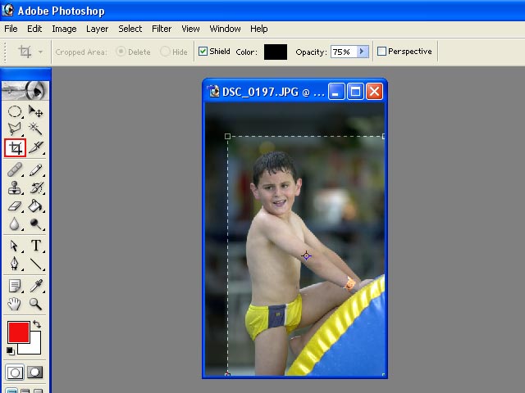This screenshot has width=525, height=393.
Task: Switch to Quick Mask mode
Action: (35, 373)
